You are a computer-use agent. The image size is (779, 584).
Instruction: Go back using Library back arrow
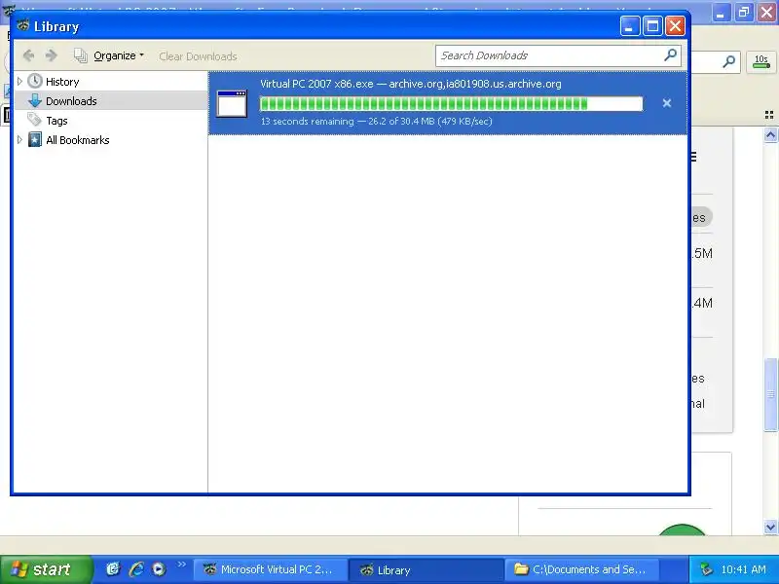tap(29, 55)
